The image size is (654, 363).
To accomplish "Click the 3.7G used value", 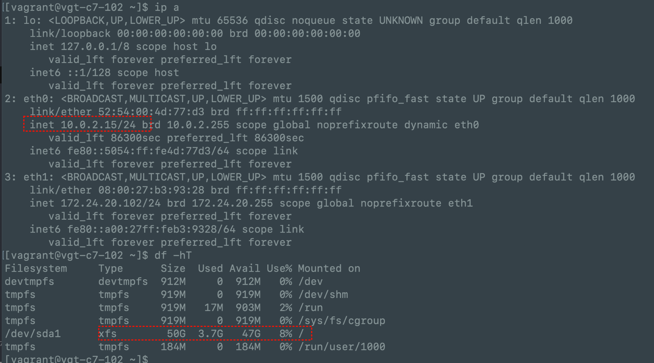I will coord(211,334).
